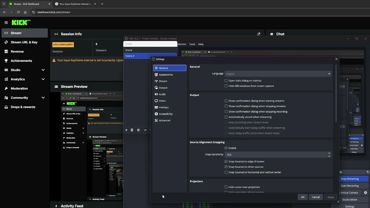Open OBS scene filters
Viewport: 370px width, 208px height.
coord(138,130)
